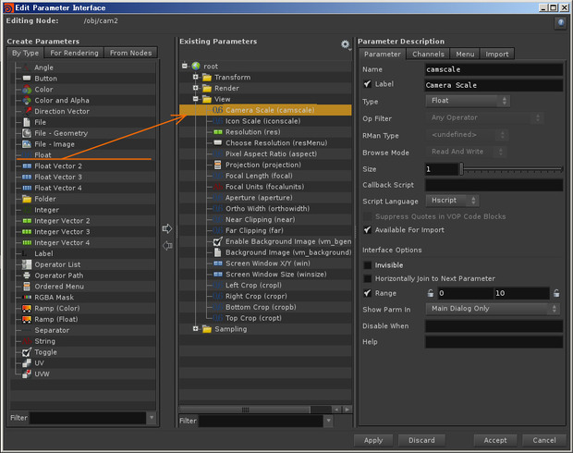
Task: Click the Disable When input field
Action: click(x=494, y=325)
